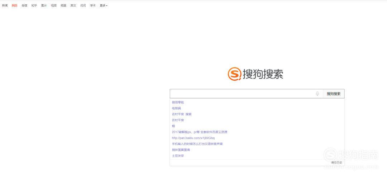Viewport: 387px width, 179px height.
Task: Focus the Sogou search input field
Action: [242, 94]
